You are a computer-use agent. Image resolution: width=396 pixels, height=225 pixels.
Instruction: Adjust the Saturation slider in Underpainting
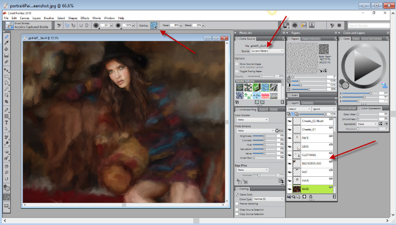[x=264, y=149]
